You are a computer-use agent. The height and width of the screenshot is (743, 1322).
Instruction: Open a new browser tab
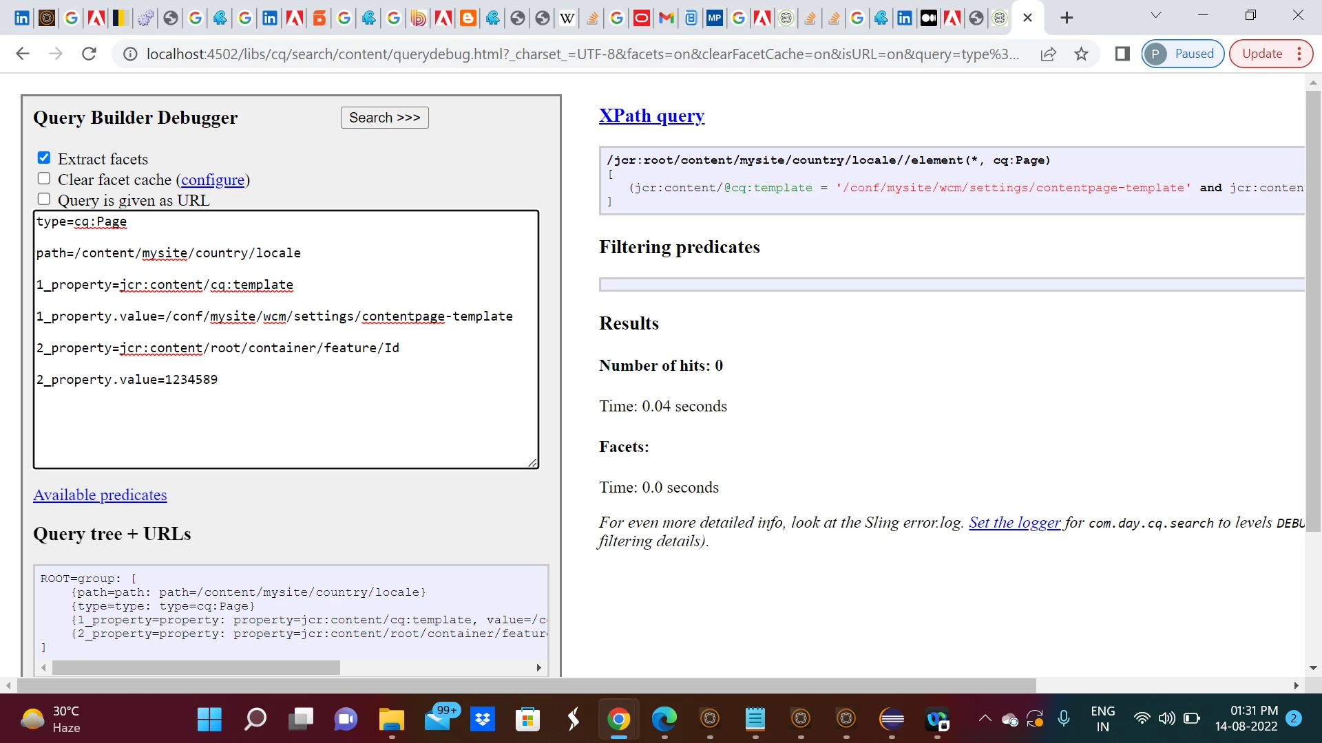(x=1067, y=18)
